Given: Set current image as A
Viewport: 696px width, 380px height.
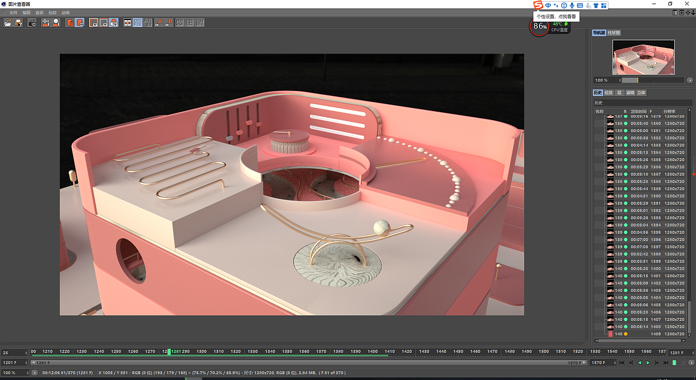Looking at the screenshot, I should tap(159, 23).
